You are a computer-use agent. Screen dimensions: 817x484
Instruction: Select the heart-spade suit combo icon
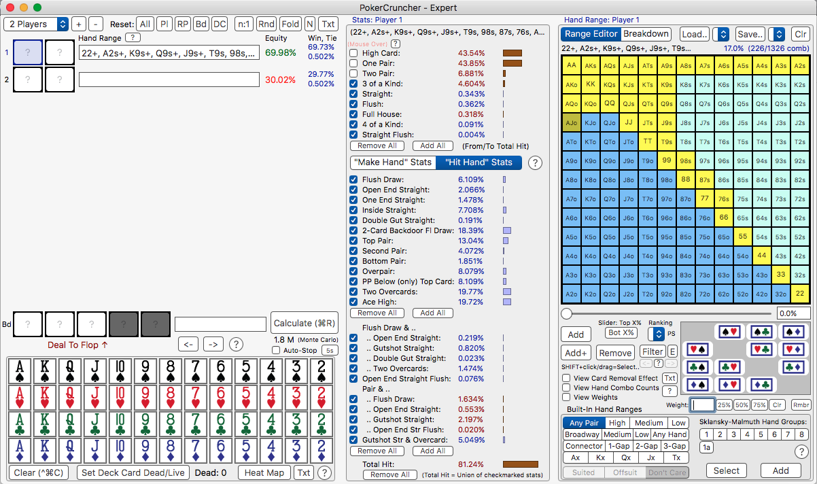[697, 349]
